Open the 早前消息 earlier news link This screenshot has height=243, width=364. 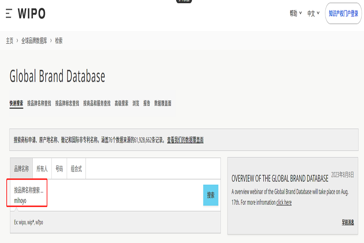[348, 222]
